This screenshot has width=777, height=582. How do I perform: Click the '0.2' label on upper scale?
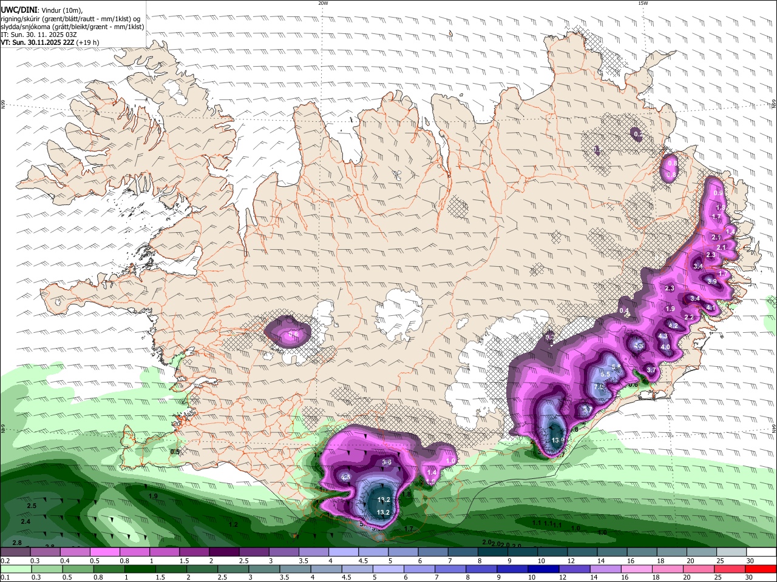point(5,561)
